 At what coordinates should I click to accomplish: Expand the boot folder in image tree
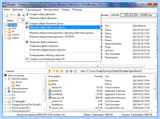click(5, 28)
